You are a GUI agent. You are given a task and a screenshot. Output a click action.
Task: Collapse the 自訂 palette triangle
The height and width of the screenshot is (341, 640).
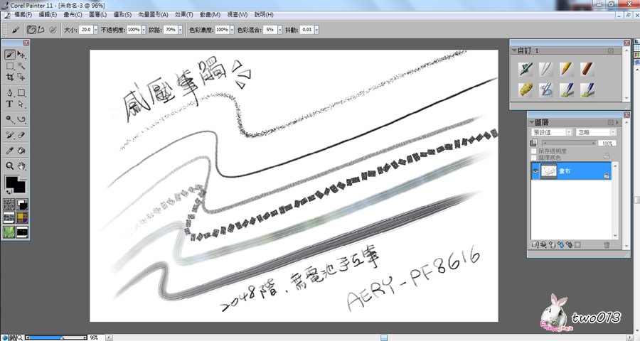coord(514,50)
